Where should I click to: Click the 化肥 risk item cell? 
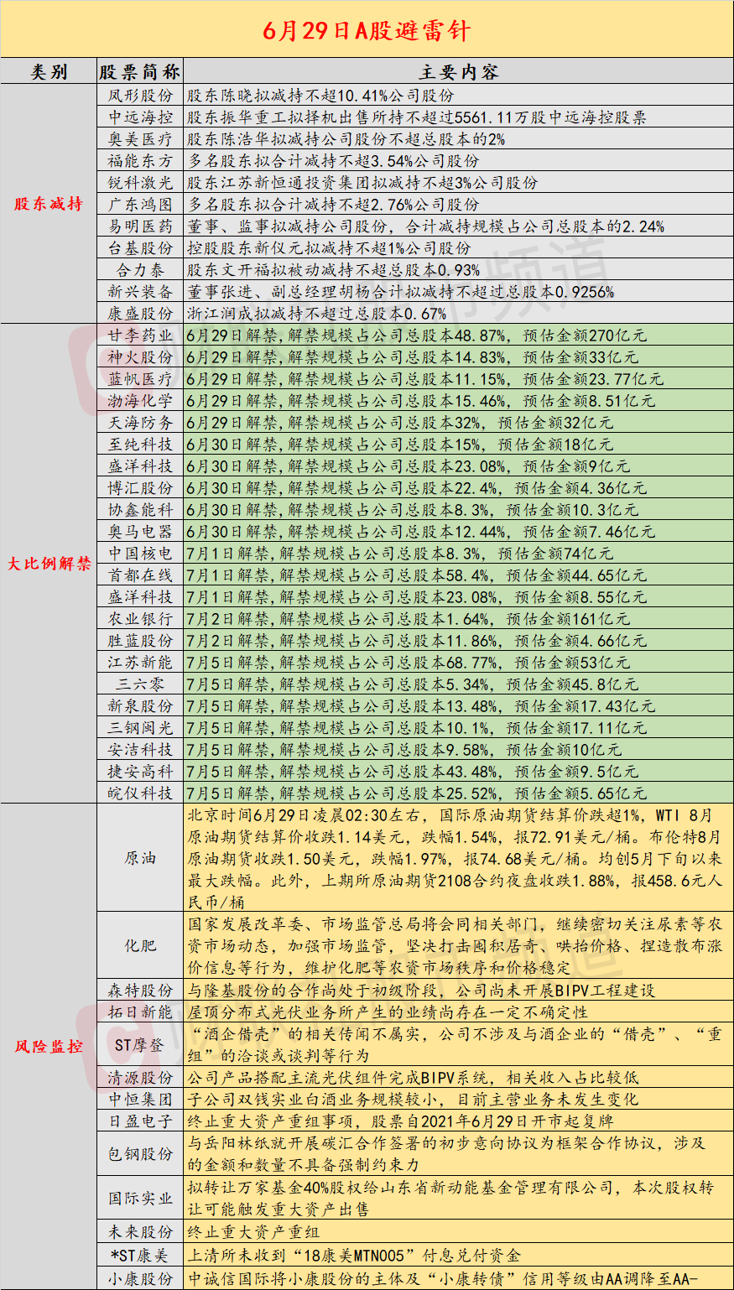click(140, 946)
